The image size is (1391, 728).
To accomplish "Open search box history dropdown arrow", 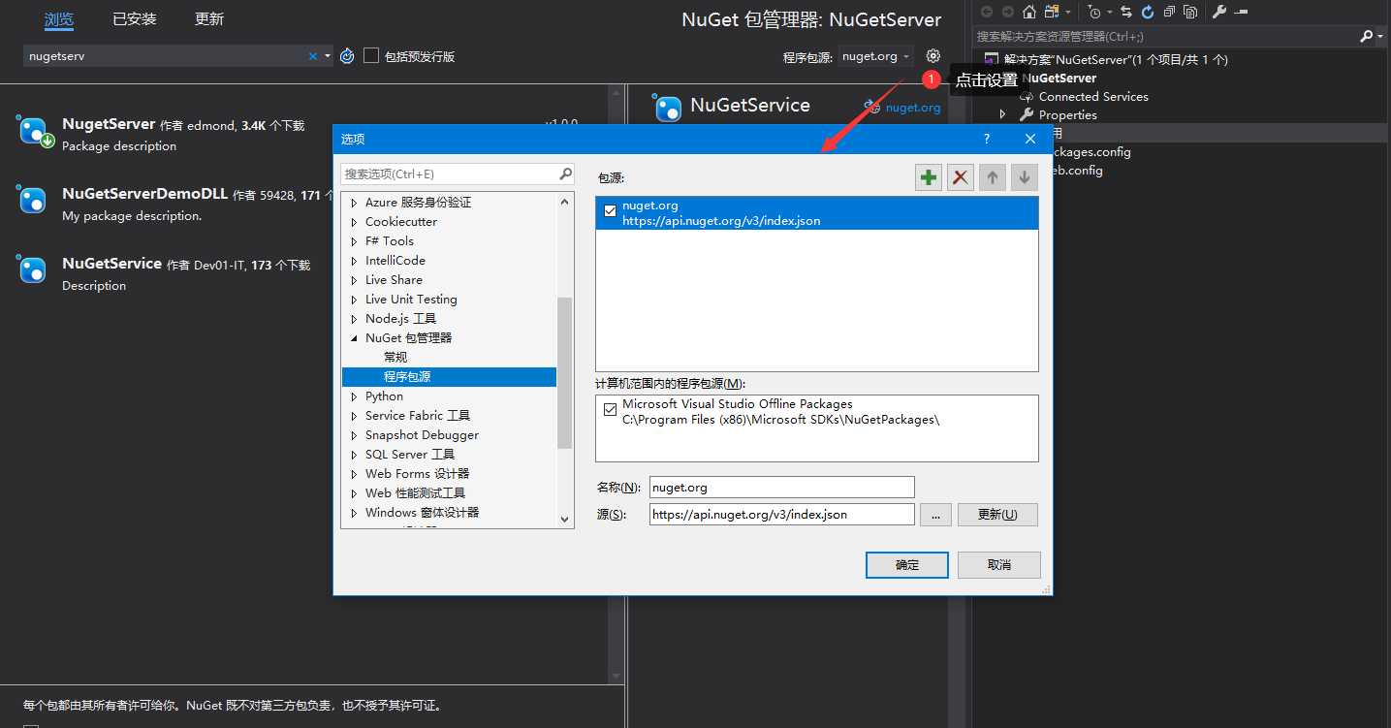I will click(x=328, y=56).
